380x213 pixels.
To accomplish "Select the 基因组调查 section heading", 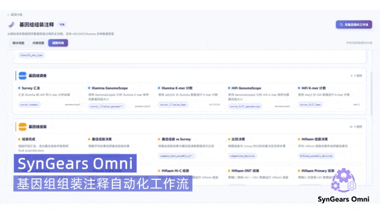I will tap(37, 76).
